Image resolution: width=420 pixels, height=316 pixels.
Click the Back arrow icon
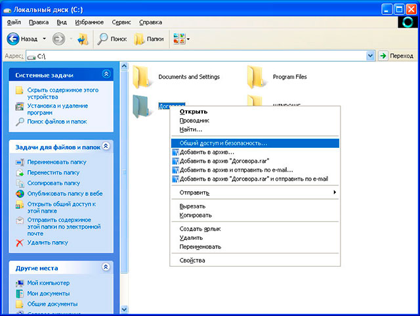[13, 39]
